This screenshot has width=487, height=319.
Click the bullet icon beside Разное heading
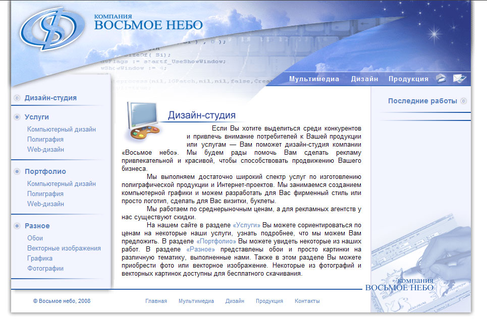[x=17, y=226]
